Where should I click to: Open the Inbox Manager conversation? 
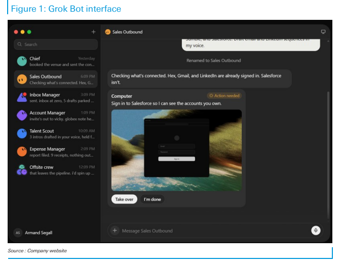click(55, 98)
